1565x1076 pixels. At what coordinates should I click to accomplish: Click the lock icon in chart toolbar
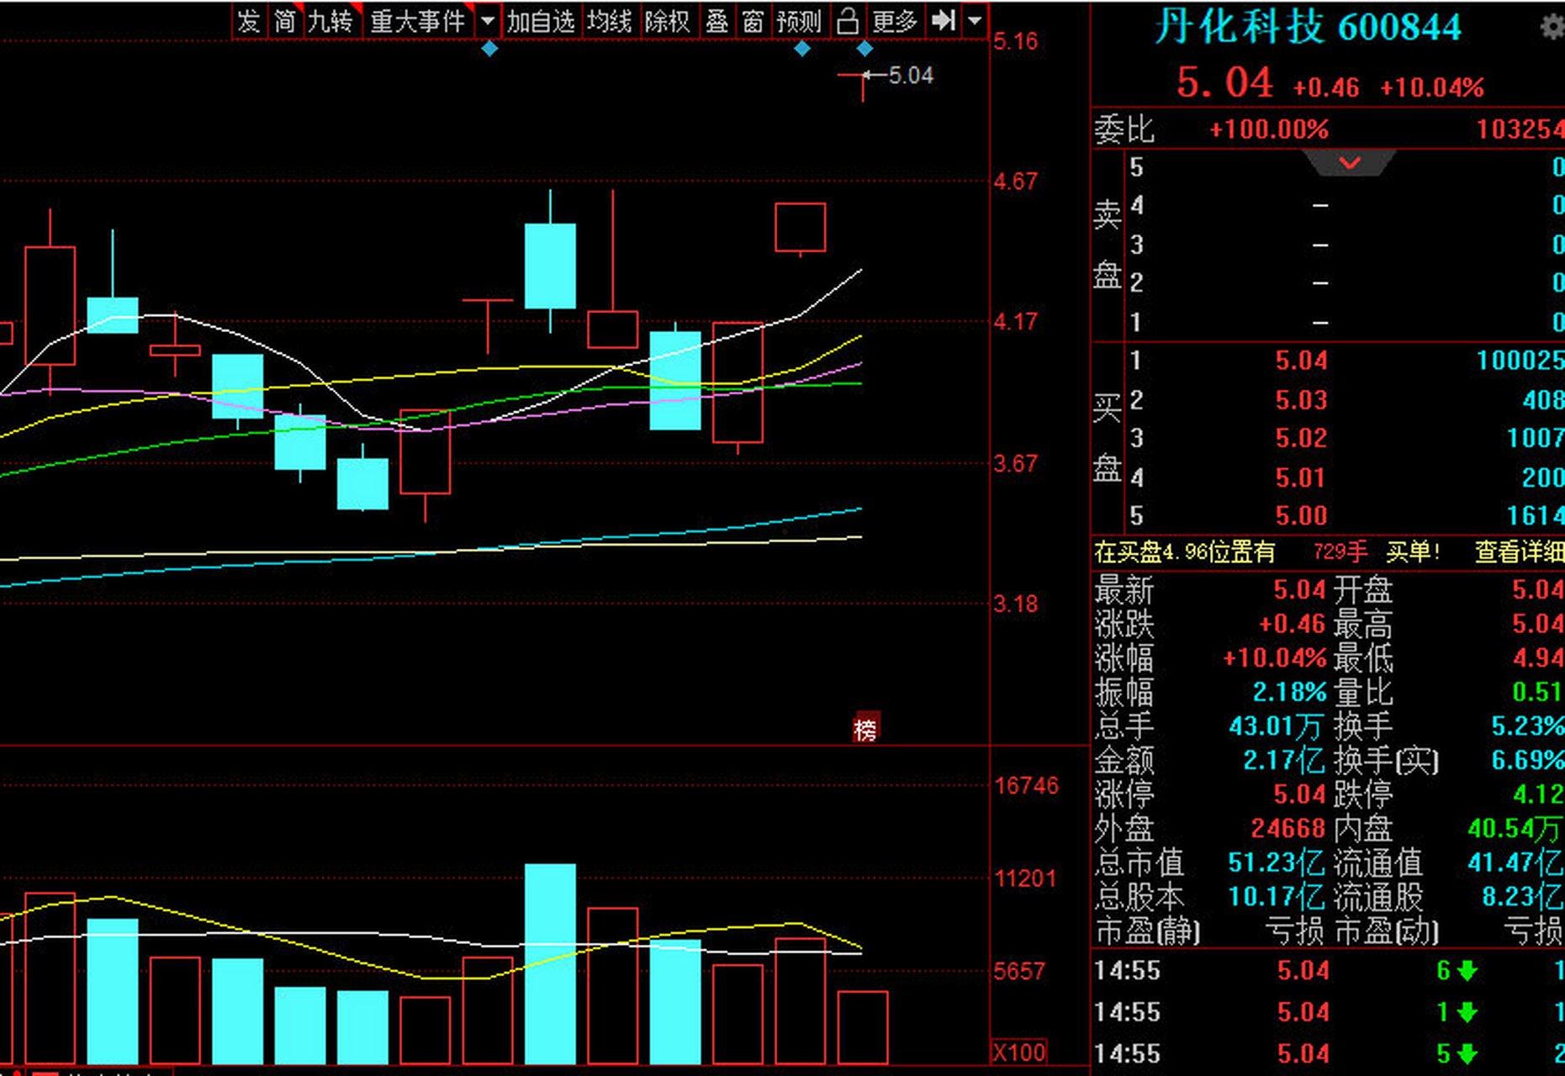(848, 21)
